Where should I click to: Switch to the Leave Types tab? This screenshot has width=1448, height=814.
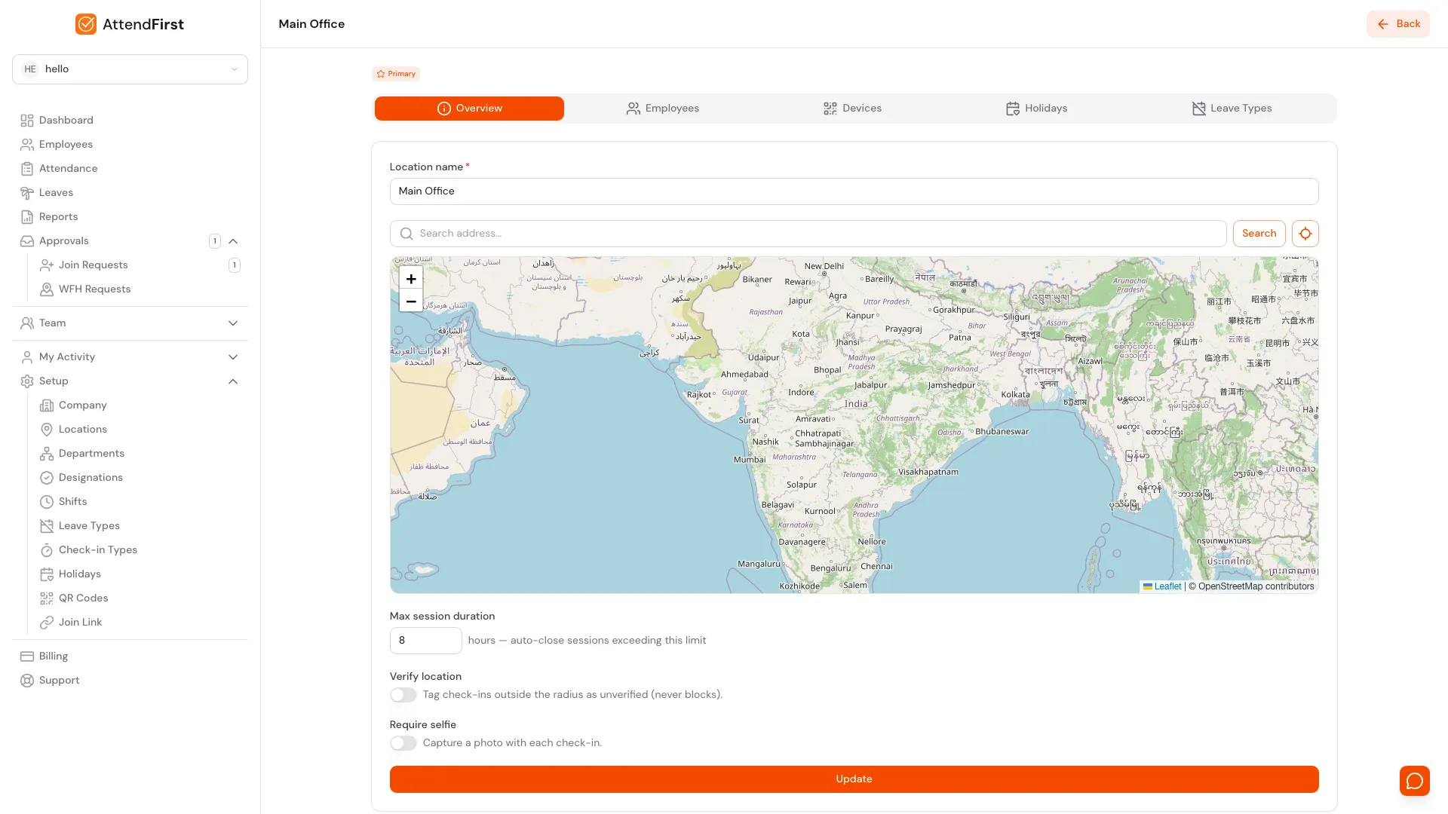(x=1232, y=109)
